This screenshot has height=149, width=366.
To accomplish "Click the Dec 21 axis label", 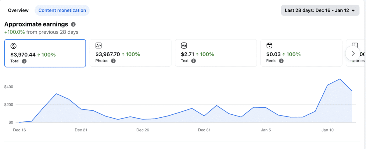I will [81, 130].
